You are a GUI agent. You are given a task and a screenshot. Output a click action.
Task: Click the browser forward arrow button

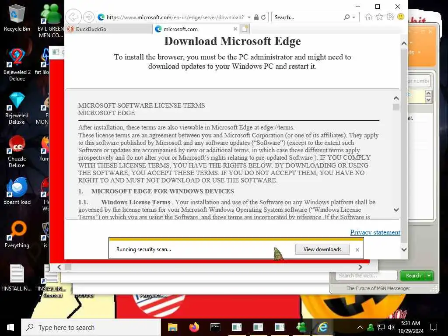[88, 17]
